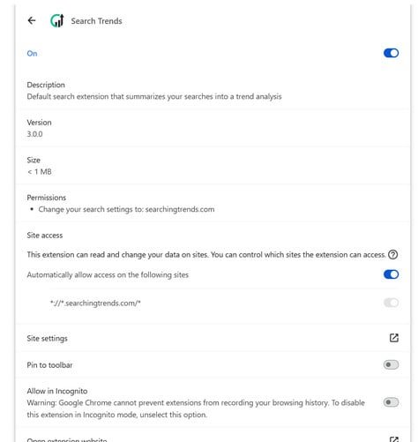The width and height of the screenshot is (418, 442).
Task: Open extension website external link icon
Action: pyautogui.click(x=394, y=439)
